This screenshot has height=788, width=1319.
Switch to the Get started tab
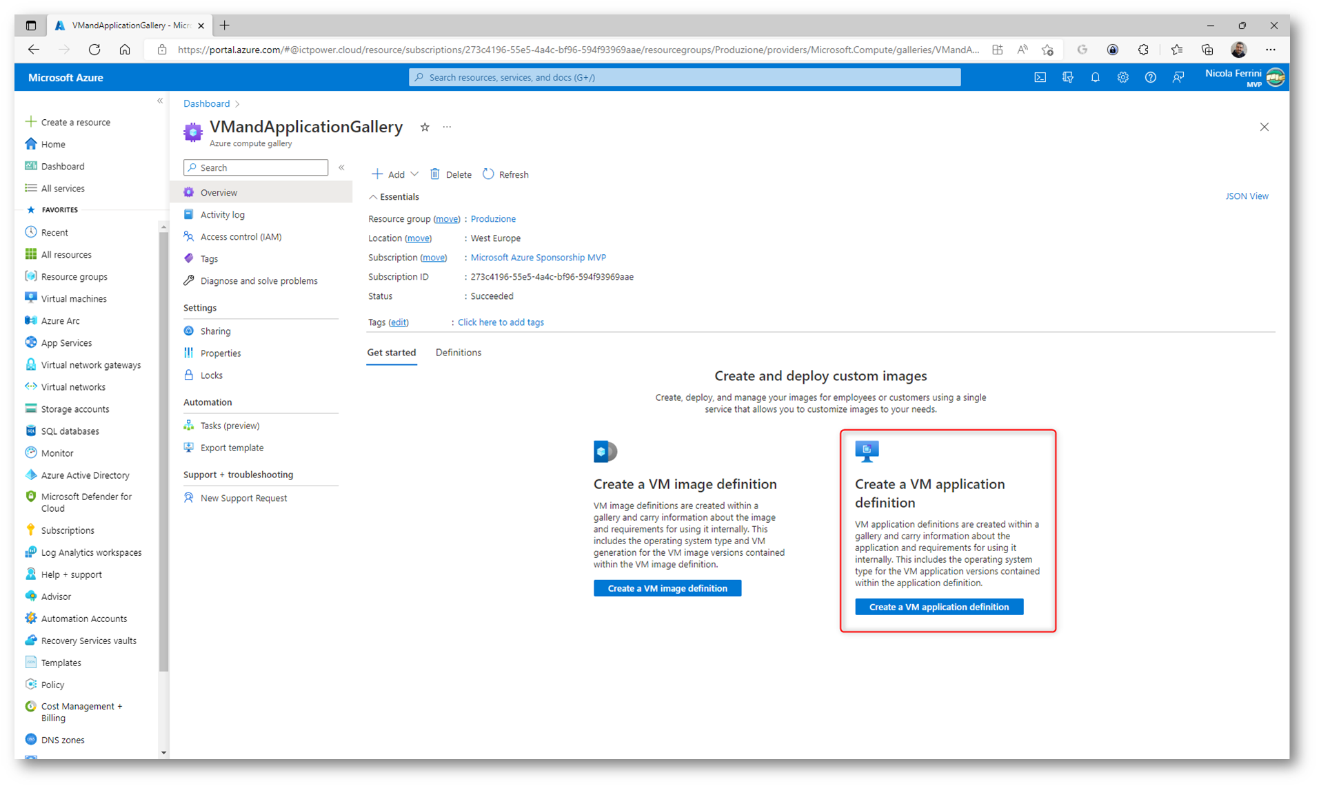(391, 352)
